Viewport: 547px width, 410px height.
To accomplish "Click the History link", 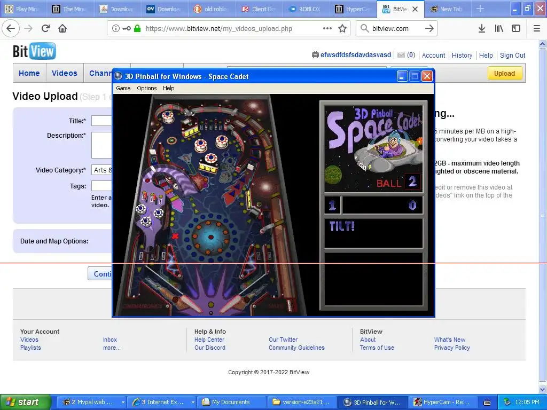I will pos(462,55).
